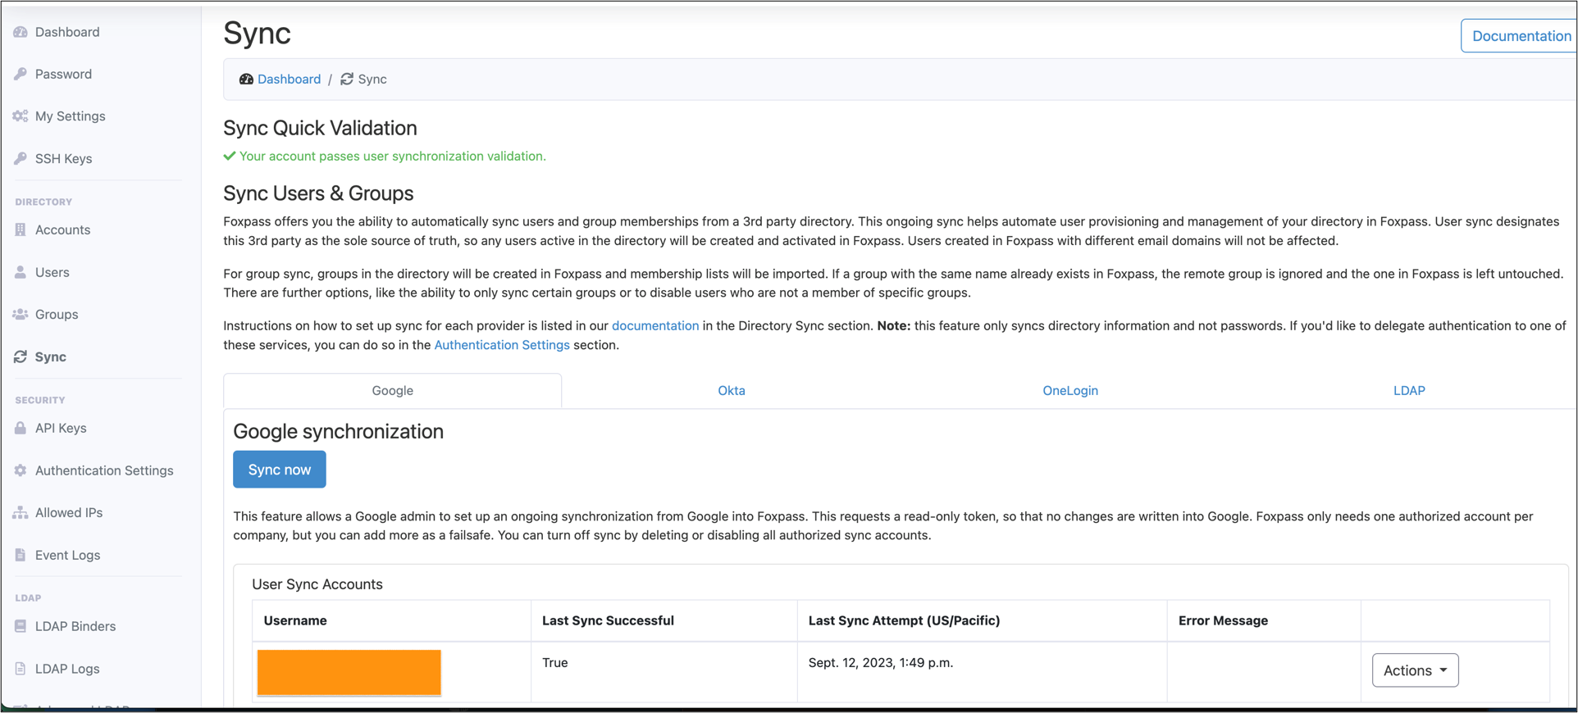Click the Dashboard gauge icon in sidebar
Screen dimensions: 1578x713
21,32
